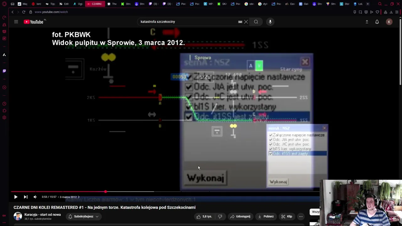This screenshot has width=402, height=226.
Task: Play the video
Action: [x=16, y=197]
